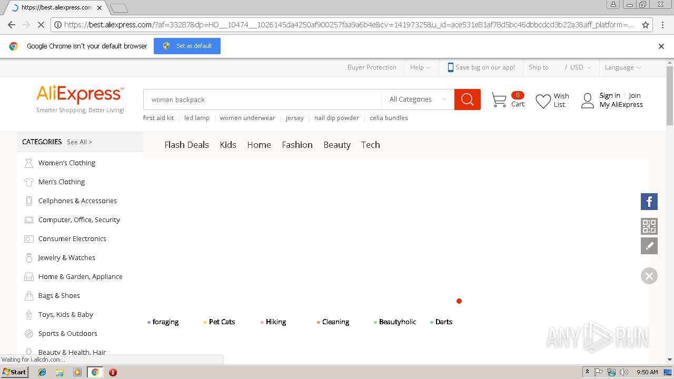Click the Cellphones & Accessories phone icon
This screenshot has height=379, width=674.
point(29,201)
